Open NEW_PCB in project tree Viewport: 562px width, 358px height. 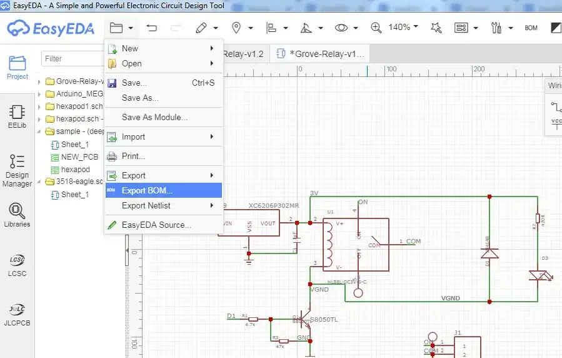(x=75, y=157)
